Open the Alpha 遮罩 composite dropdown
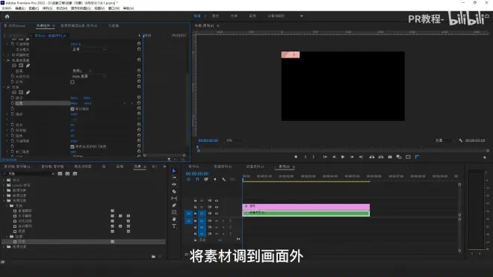The width and height of the screenshot is (493, 277). [89, 76]
